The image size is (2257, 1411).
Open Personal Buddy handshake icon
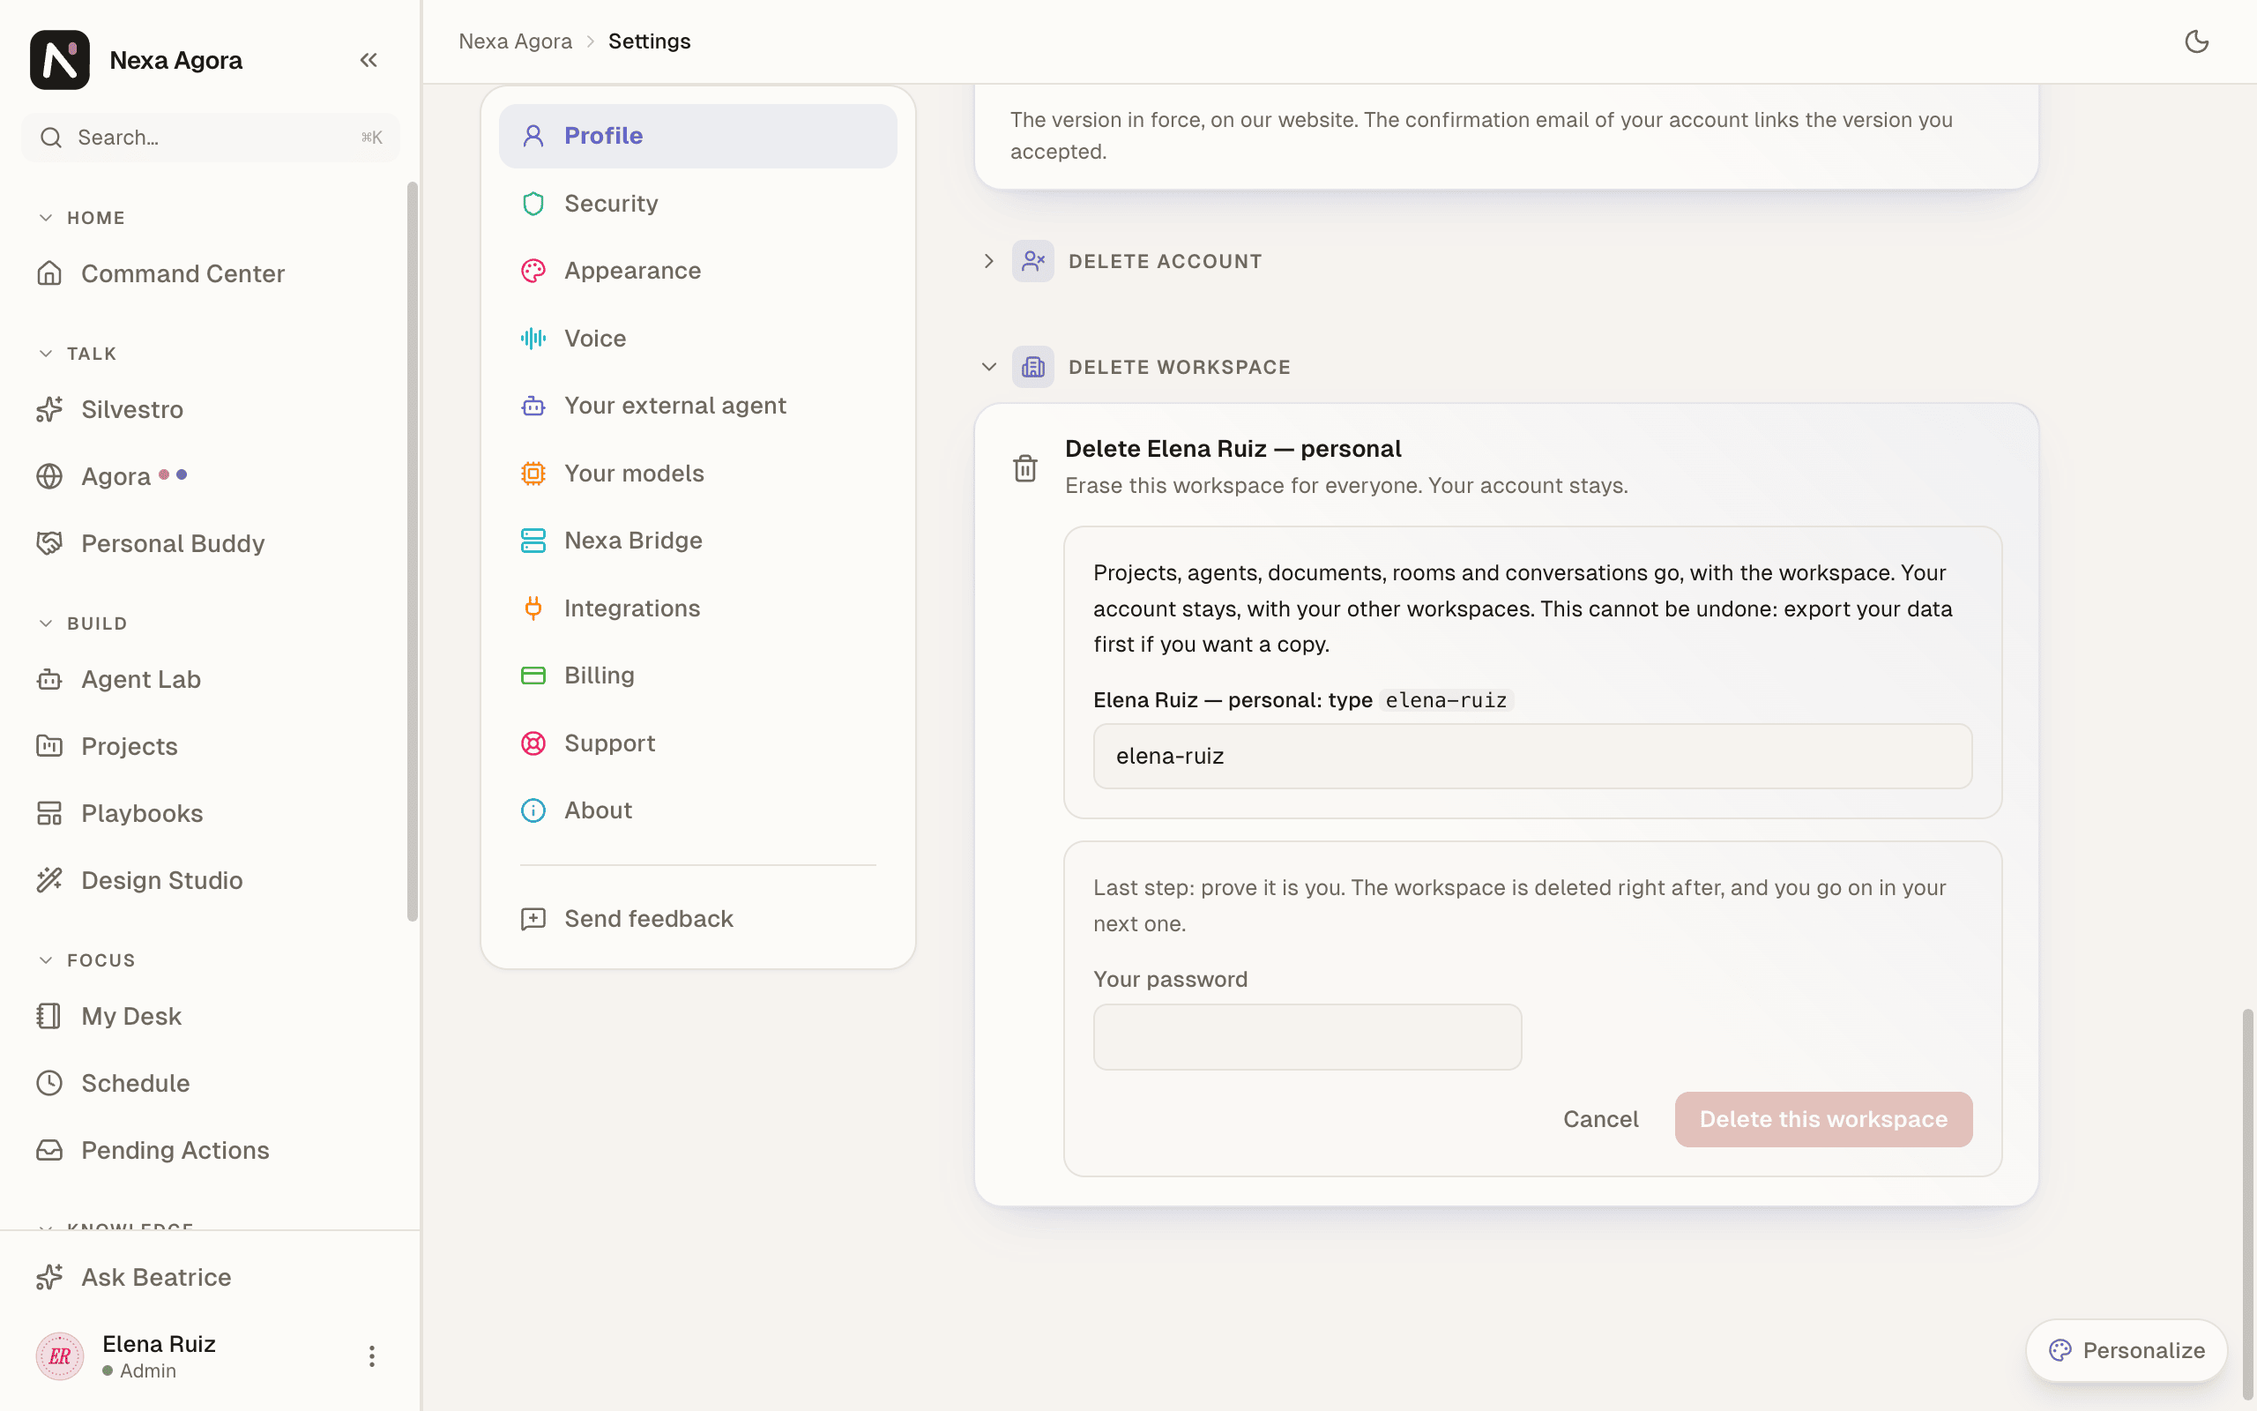(49, 543)
